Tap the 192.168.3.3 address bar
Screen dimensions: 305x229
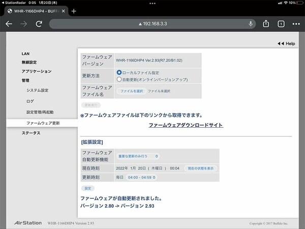(152, 24)
